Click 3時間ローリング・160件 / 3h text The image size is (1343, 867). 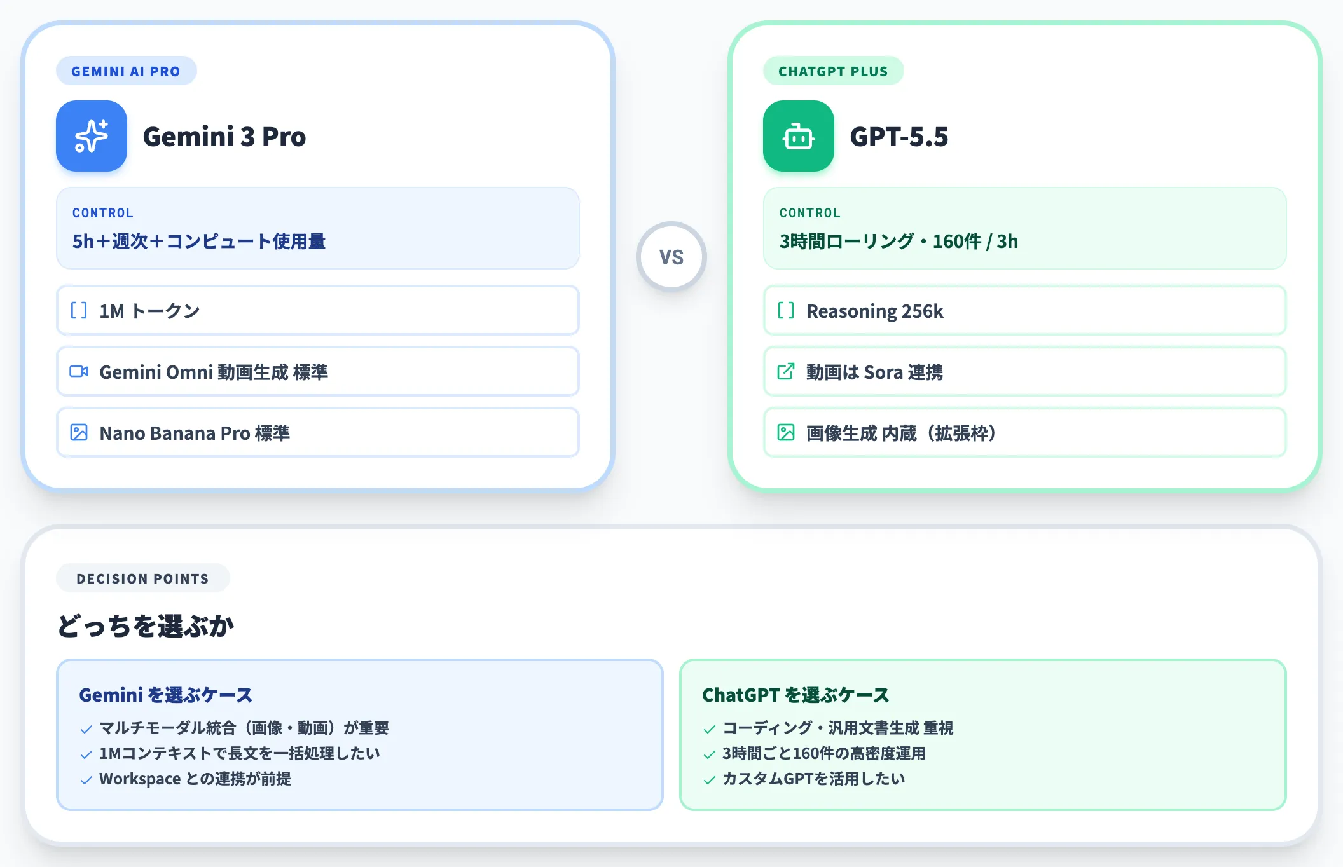(899, 242)
